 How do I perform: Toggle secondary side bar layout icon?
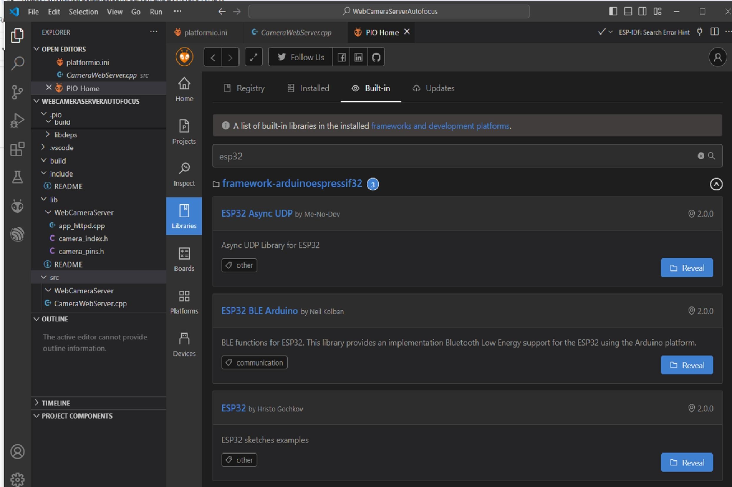point(642,11)
